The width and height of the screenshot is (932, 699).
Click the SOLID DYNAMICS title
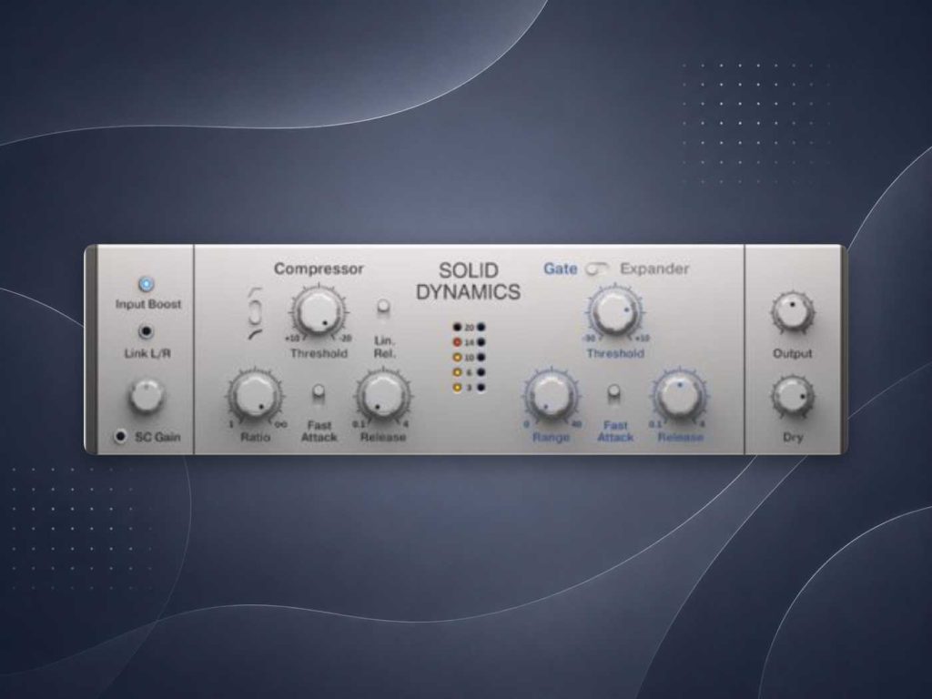(469, 281)
